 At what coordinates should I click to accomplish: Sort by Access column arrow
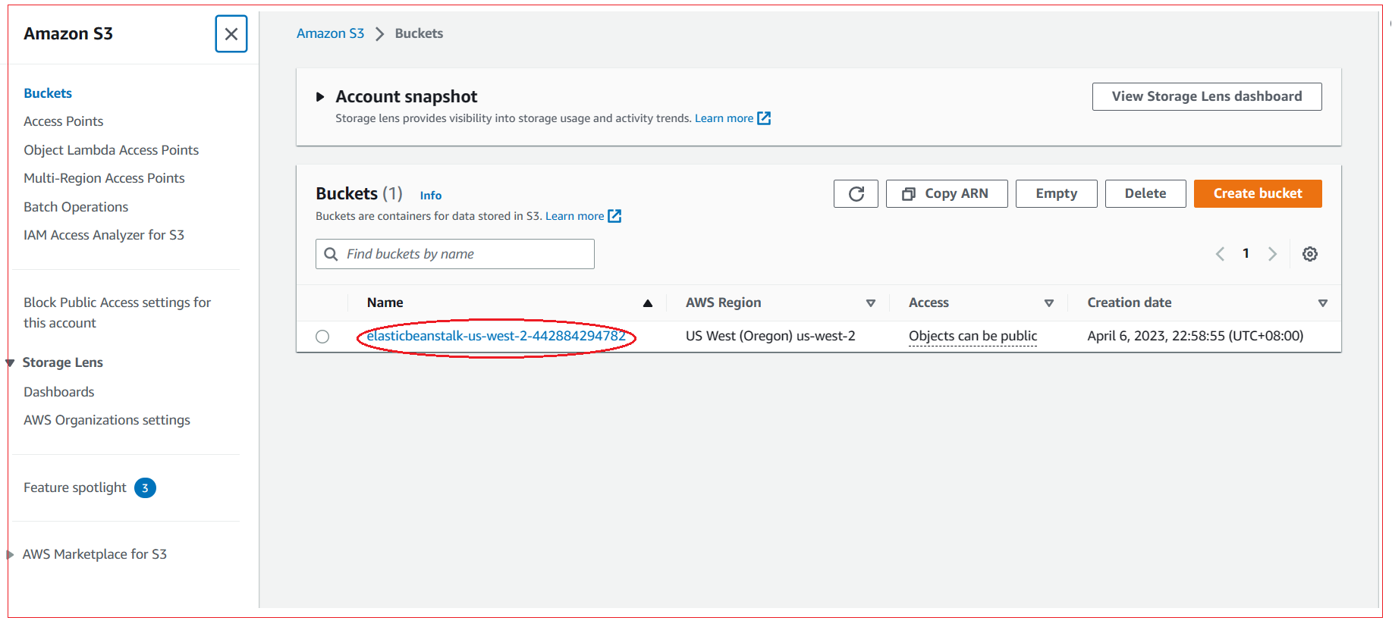click(x=1049, y=303)
